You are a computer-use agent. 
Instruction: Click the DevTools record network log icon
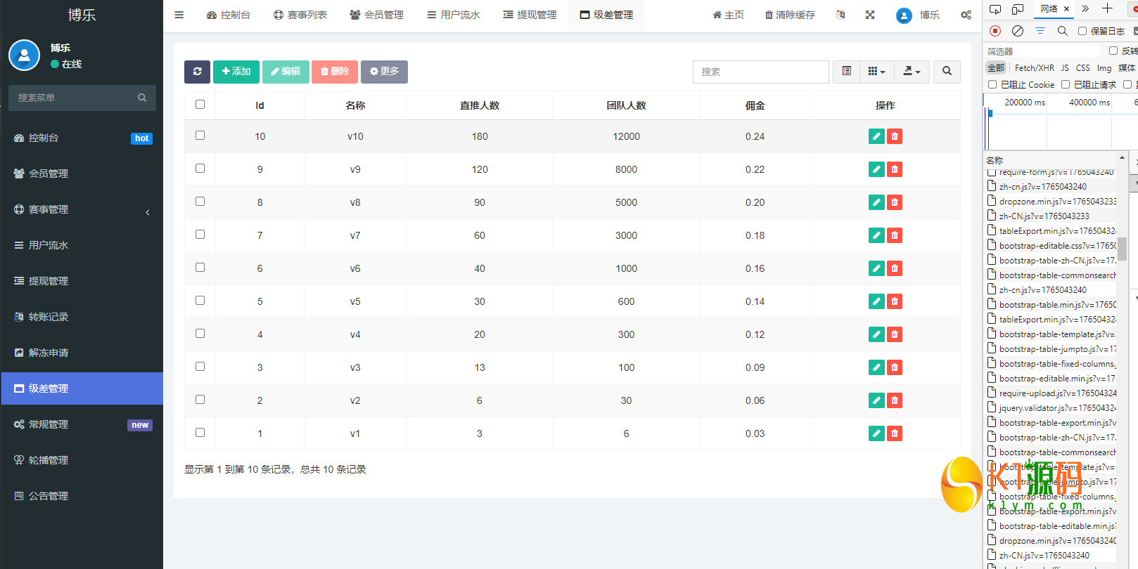[995, 31]
